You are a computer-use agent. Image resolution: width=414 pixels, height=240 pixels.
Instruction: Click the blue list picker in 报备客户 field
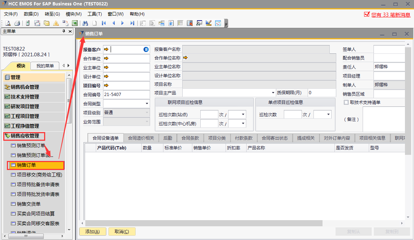[x=146, y=49]
